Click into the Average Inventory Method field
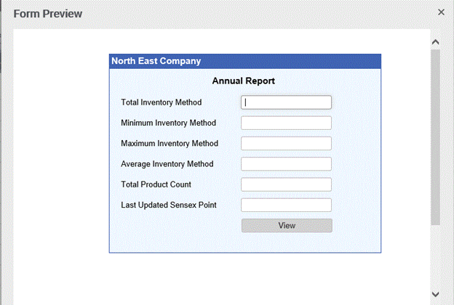The height and width of the screenshot is (305, 454). pyautogui.click(x=286, y=164)
